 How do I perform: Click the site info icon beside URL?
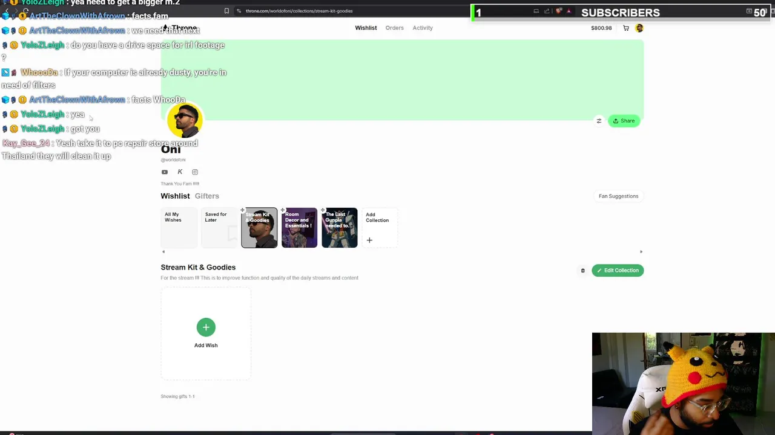coord(239,11)
